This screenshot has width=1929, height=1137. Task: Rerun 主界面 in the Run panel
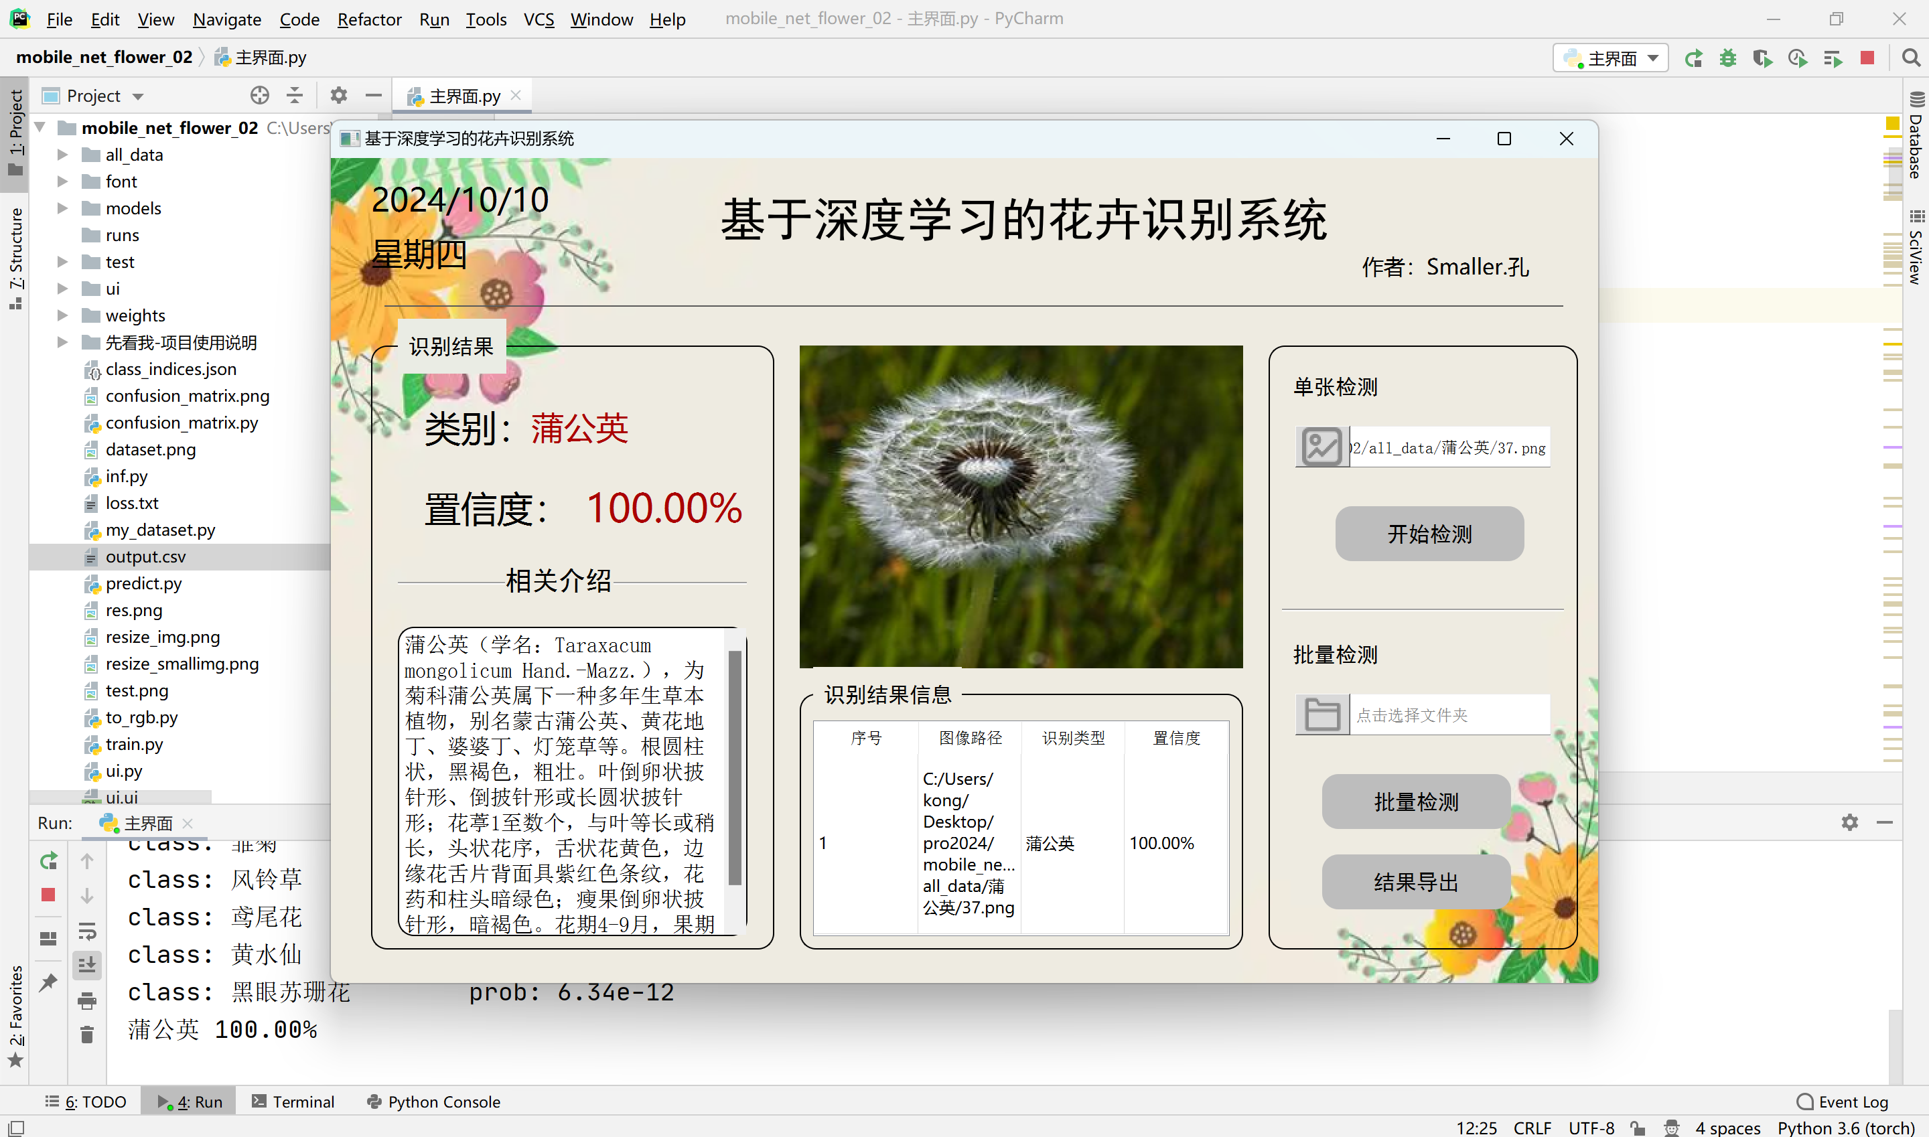(x=48, y=861)
